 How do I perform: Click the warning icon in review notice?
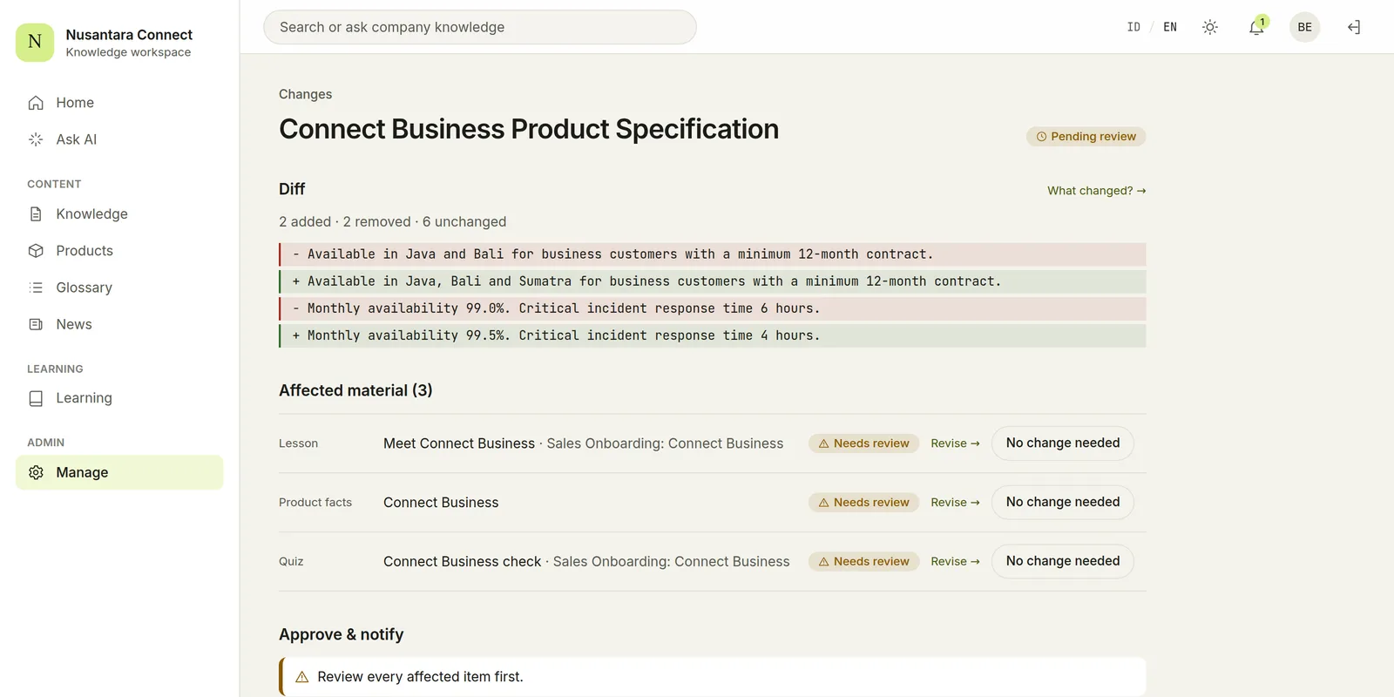click(302, 677)
